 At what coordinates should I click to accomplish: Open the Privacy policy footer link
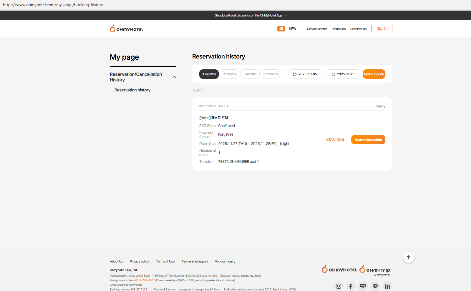[140, 261]
